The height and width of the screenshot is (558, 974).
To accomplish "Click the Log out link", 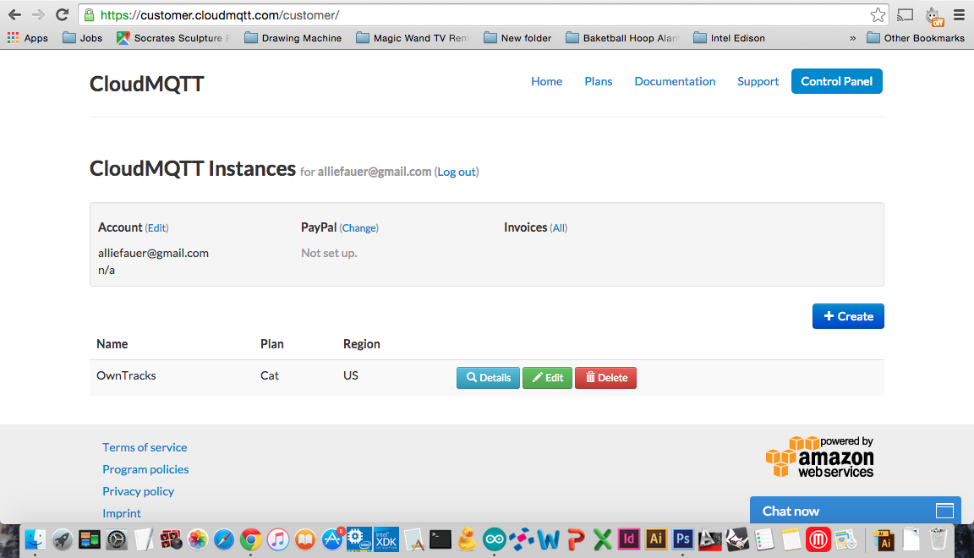I will 457,172.
